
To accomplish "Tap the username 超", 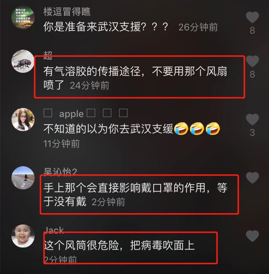I will click(48, 55).
